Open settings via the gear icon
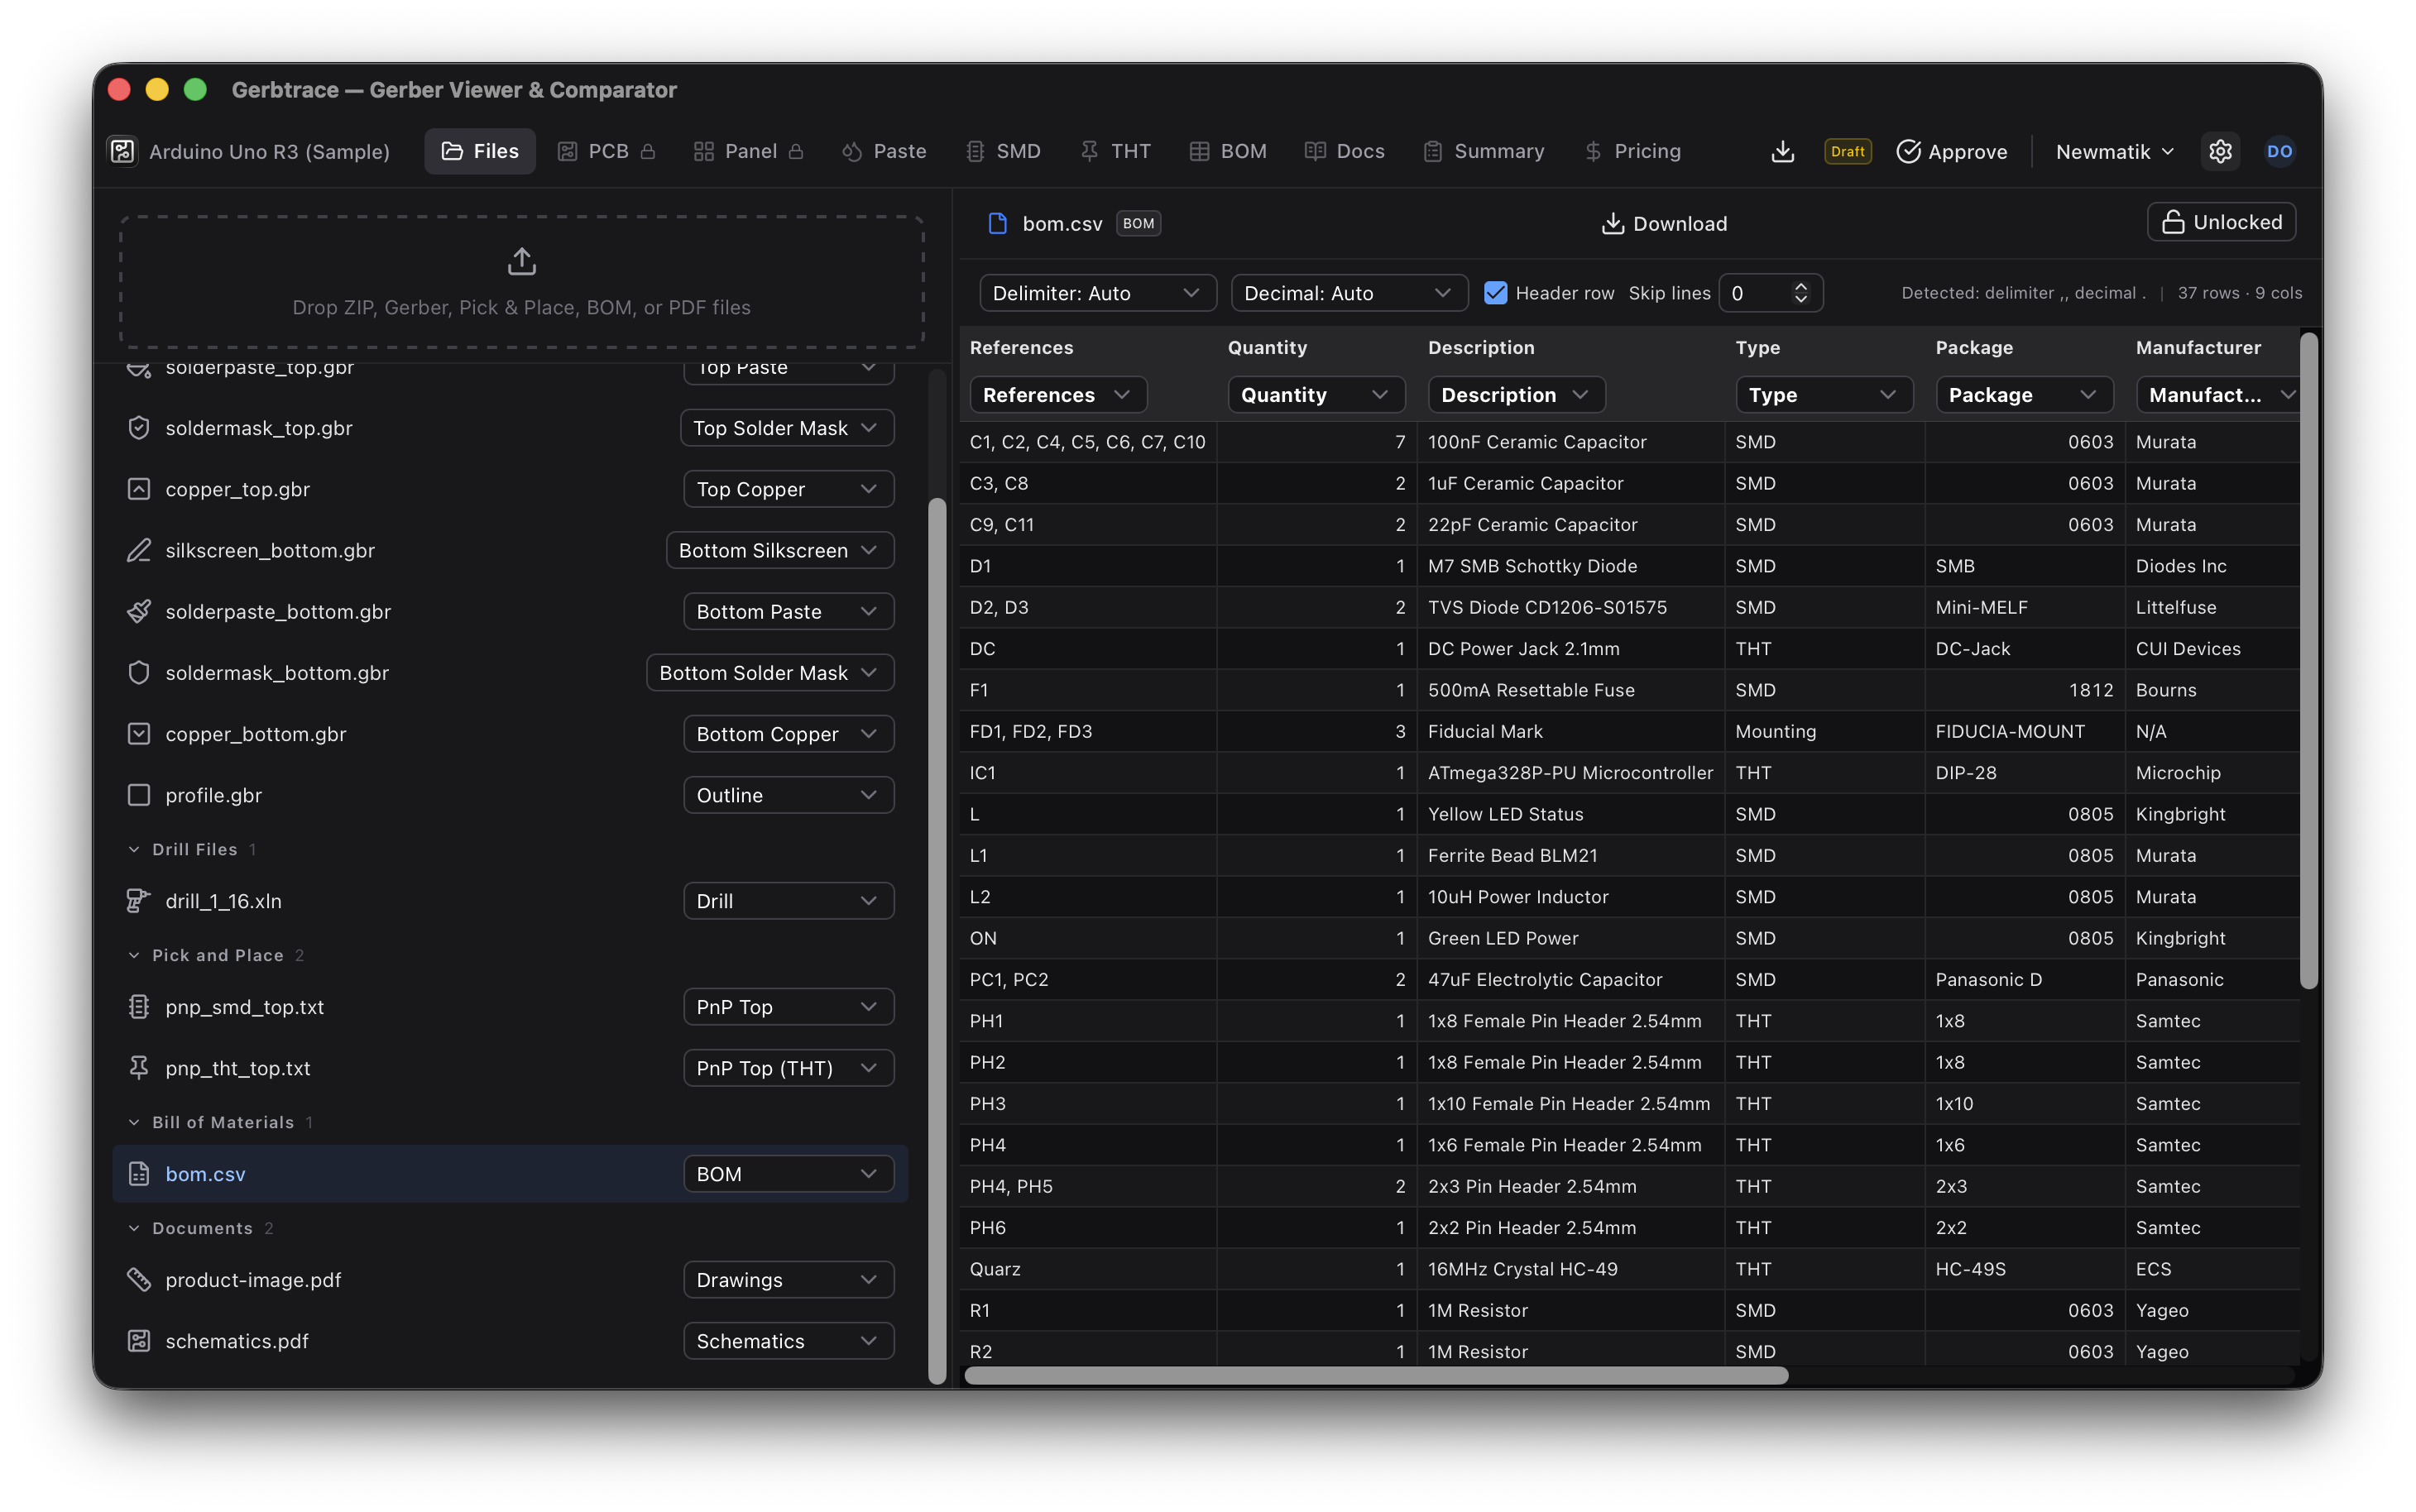 click(x=2220, y=151)
